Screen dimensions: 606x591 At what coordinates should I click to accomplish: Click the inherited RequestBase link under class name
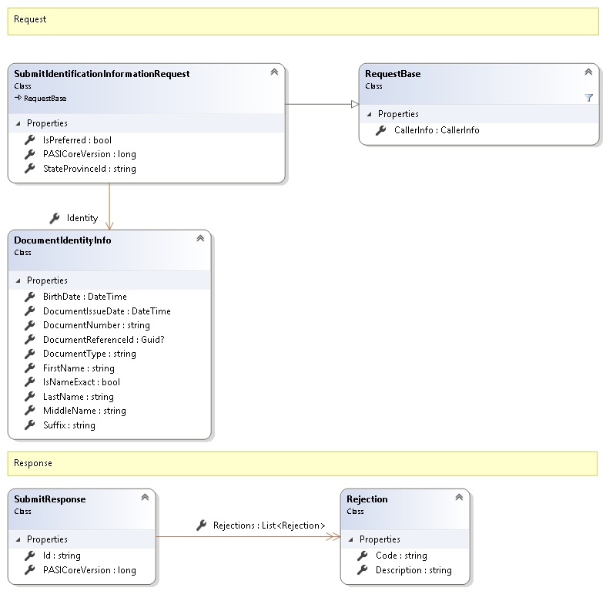point(45,99)
